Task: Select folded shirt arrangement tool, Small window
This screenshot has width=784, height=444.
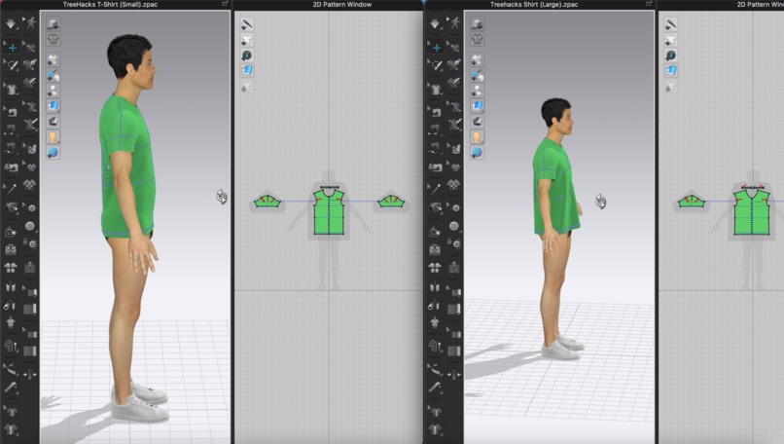Action: coord(11,268)
